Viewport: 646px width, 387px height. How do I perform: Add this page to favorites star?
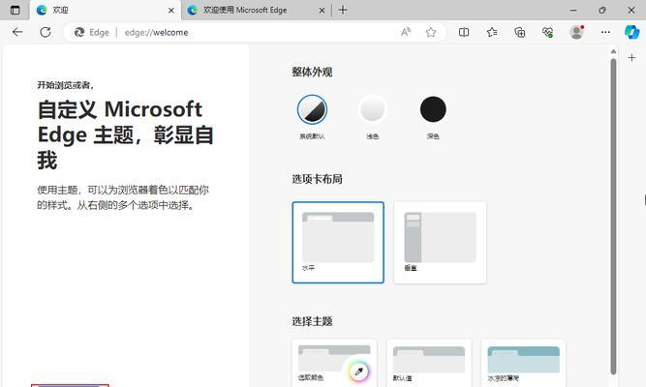point(431,32)
